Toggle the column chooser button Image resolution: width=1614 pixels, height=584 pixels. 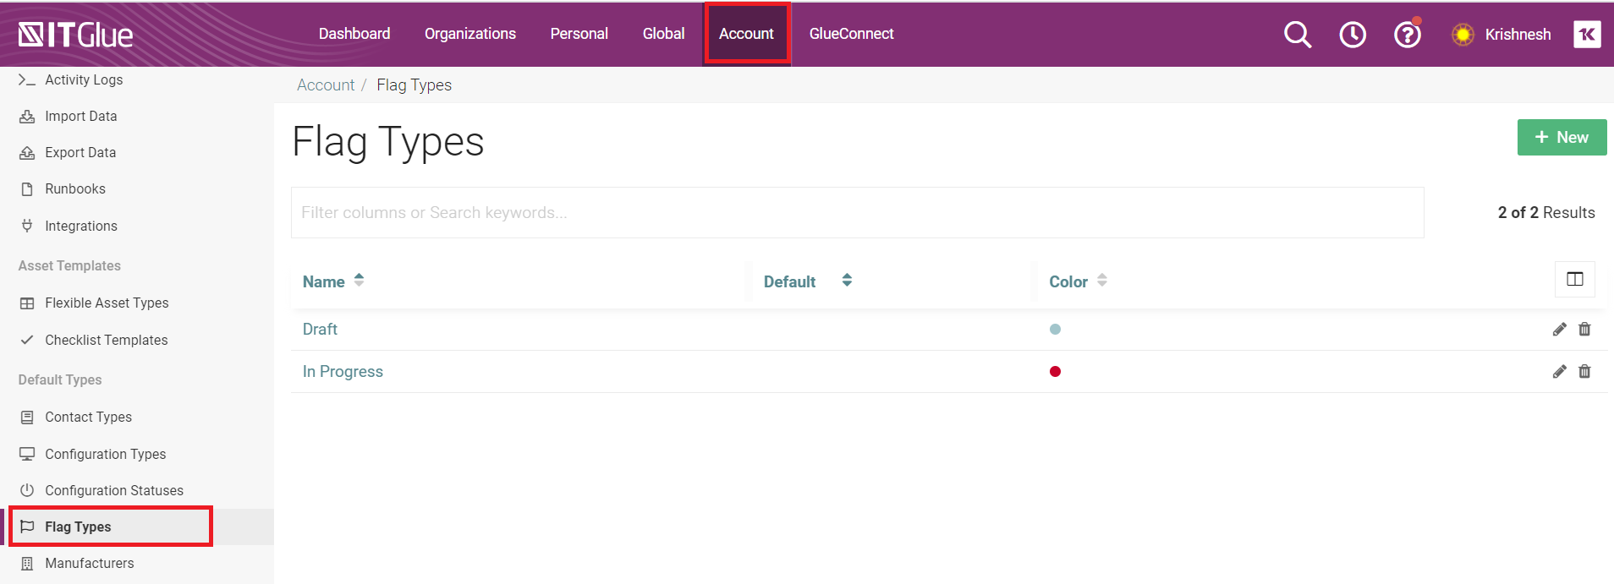pyautogui.click(x=1574, y=280)
